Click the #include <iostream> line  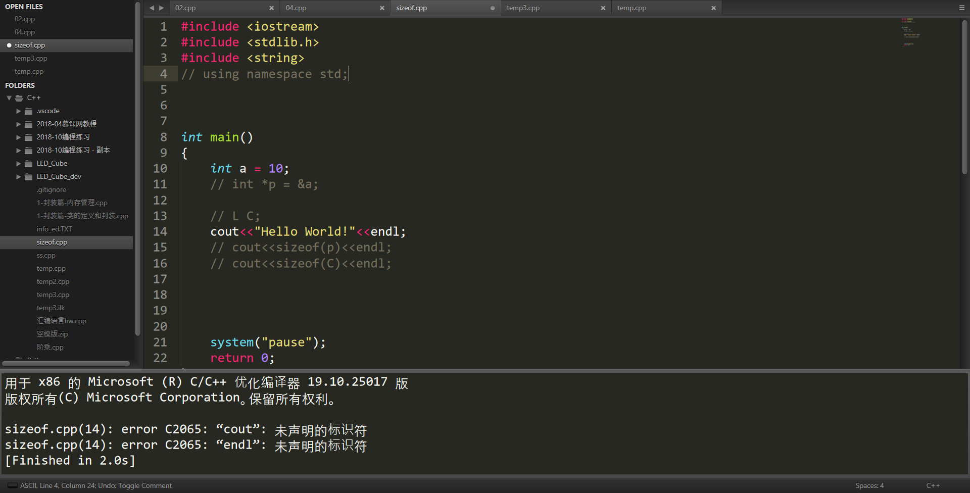[x=250, y=26]
